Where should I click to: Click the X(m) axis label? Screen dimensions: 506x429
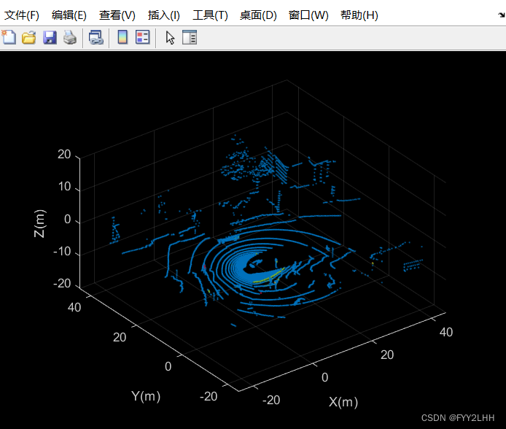click(x=343, y=402)
